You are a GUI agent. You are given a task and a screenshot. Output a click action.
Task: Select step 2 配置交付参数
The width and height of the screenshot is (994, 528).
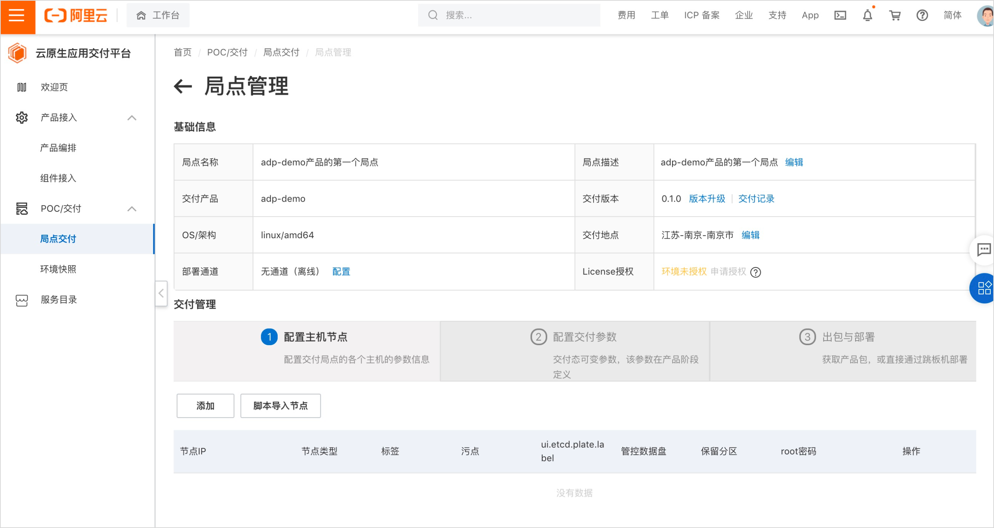click(575, 352)
